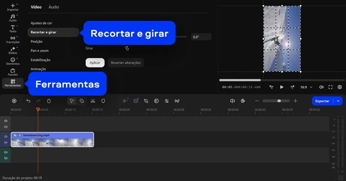346x181 pixels.
Task: Click the top-middle crop handle in preview
Action: tap(282, 6)
